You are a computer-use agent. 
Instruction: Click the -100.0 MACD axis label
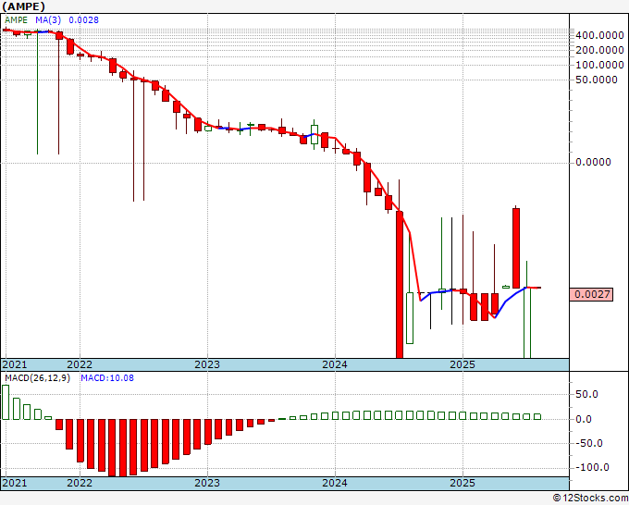[x=593, y=468]
